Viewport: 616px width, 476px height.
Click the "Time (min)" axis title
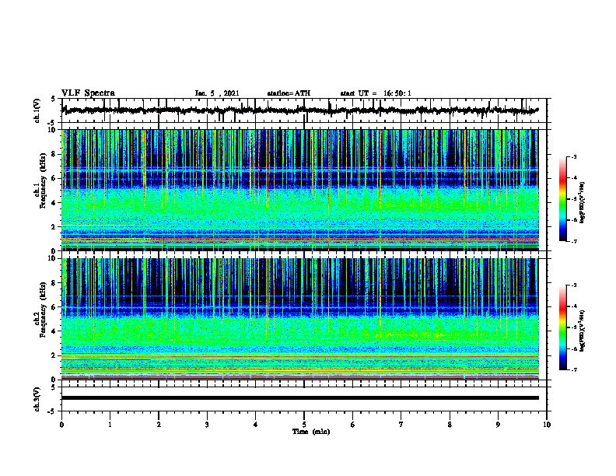[x=311, y=432]
